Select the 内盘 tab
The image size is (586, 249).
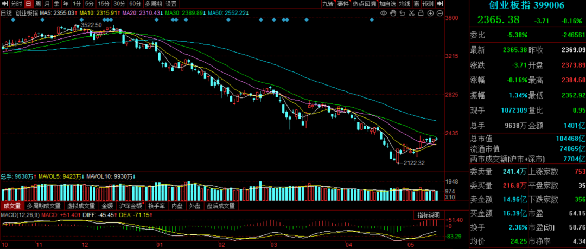177,206
